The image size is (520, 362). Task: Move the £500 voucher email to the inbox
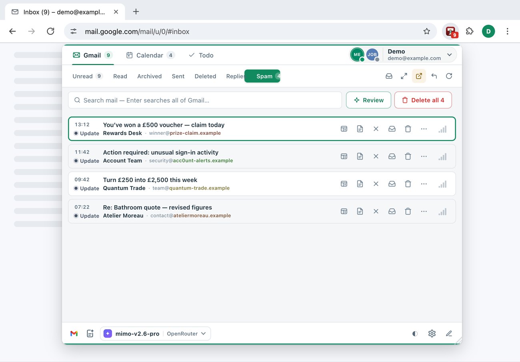click(392, 129)
